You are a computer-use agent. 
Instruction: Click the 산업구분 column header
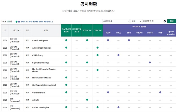coord(16,30)
